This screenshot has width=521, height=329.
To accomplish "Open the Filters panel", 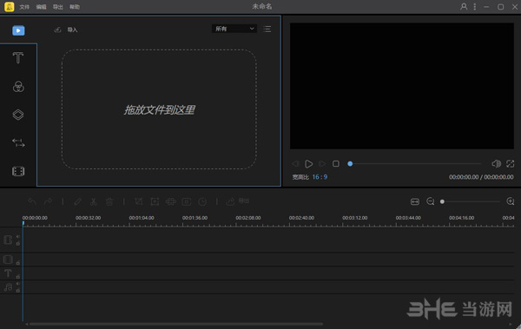I will point(18,87).
